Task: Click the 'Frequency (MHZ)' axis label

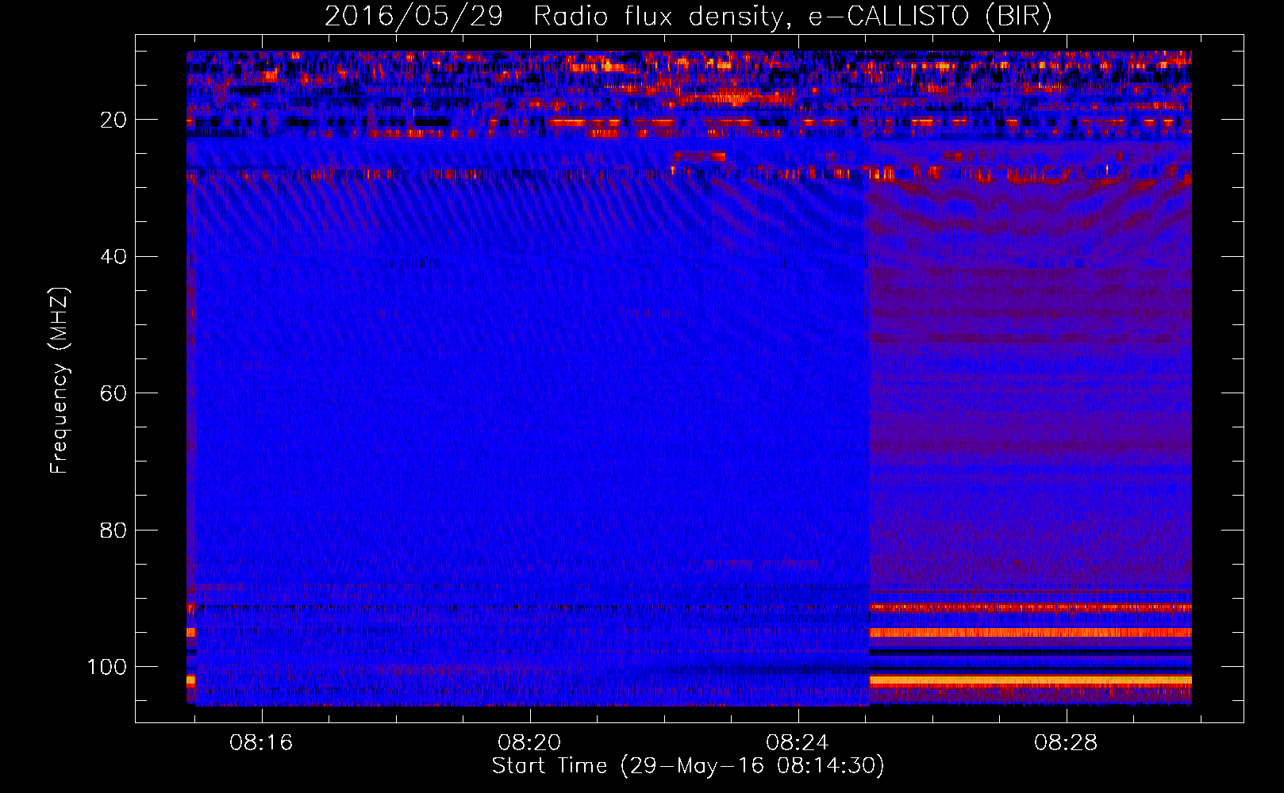Action: pyautogui.click(x=59, y=380)
